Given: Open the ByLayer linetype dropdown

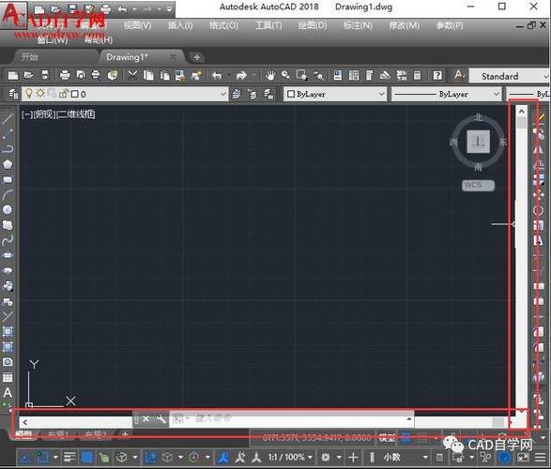Looking at the screenshot, I should pos(496,94).
